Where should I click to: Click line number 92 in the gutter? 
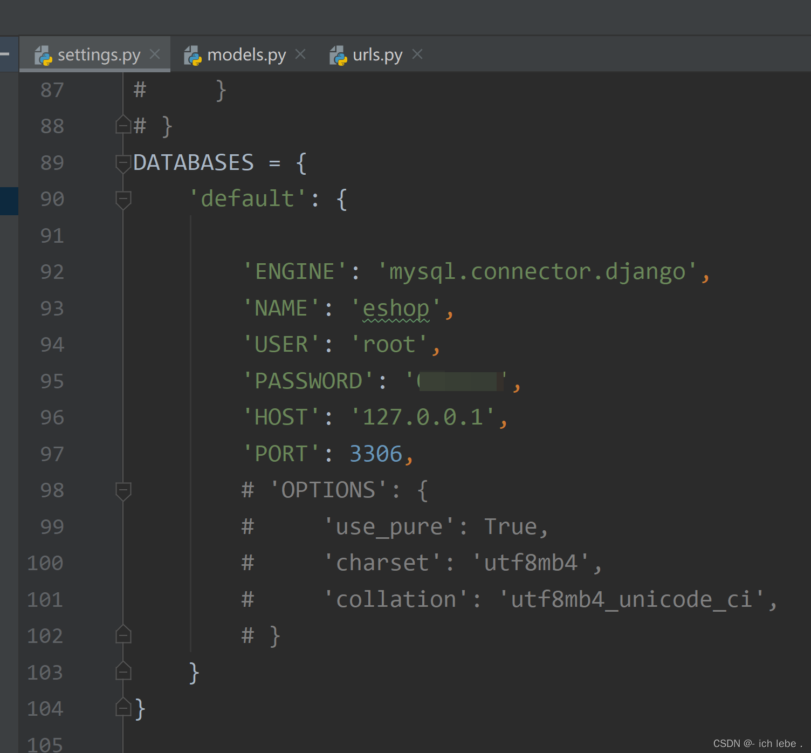point(52,272)
